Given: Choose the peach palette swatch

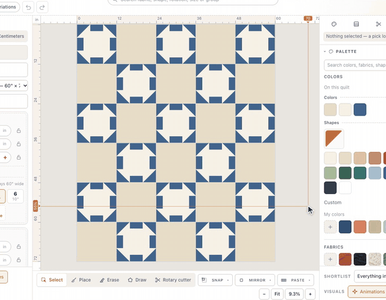Looking at the screenshot, I should coord(360,158).
